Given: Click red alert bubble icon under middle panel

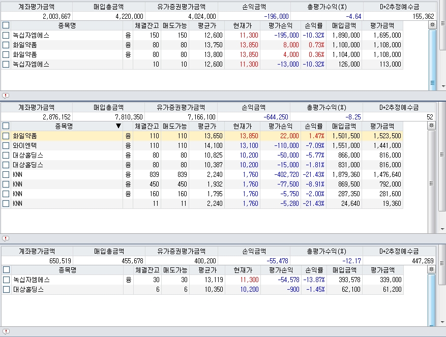Looking at the screenshot, I should [5, 238].
